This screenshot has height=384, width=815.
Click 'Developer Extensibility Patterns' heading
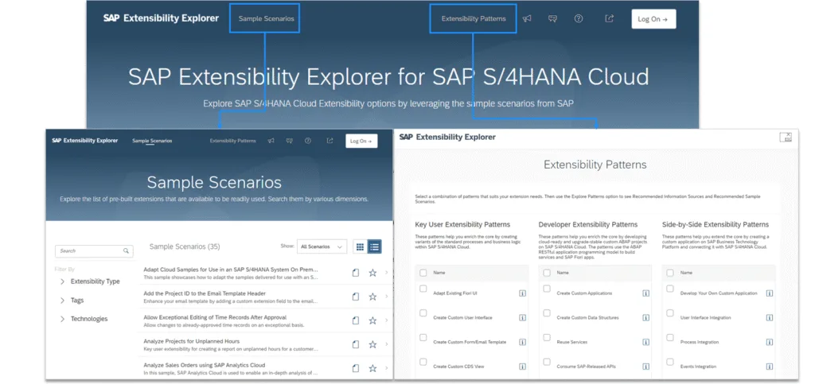tap(588, 225)
